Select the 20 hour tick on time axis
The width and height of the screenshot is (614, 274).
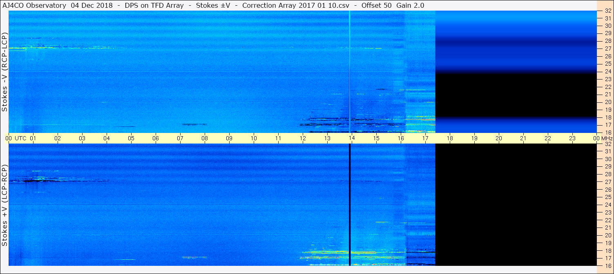click(499, 138)
